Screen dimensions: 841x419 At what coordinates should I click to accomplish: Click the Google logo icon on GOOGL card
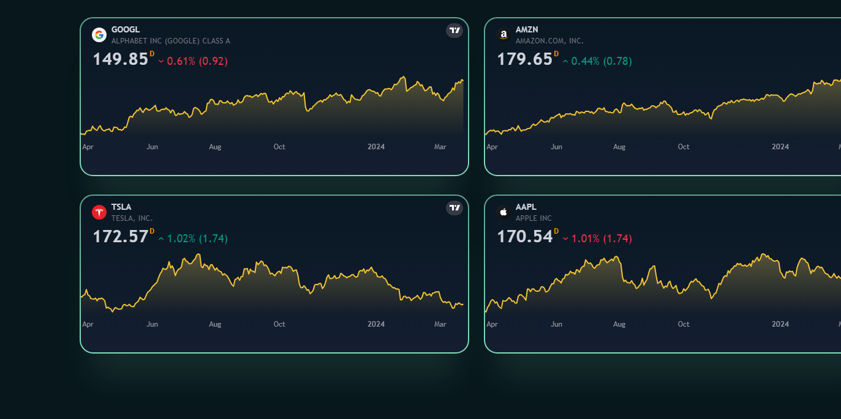[x=99, y=35]
